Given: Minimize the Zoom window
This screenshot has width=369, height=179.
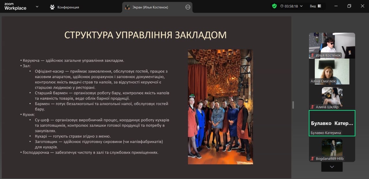Looking at the screenshot, I should (x=336, y=6).
